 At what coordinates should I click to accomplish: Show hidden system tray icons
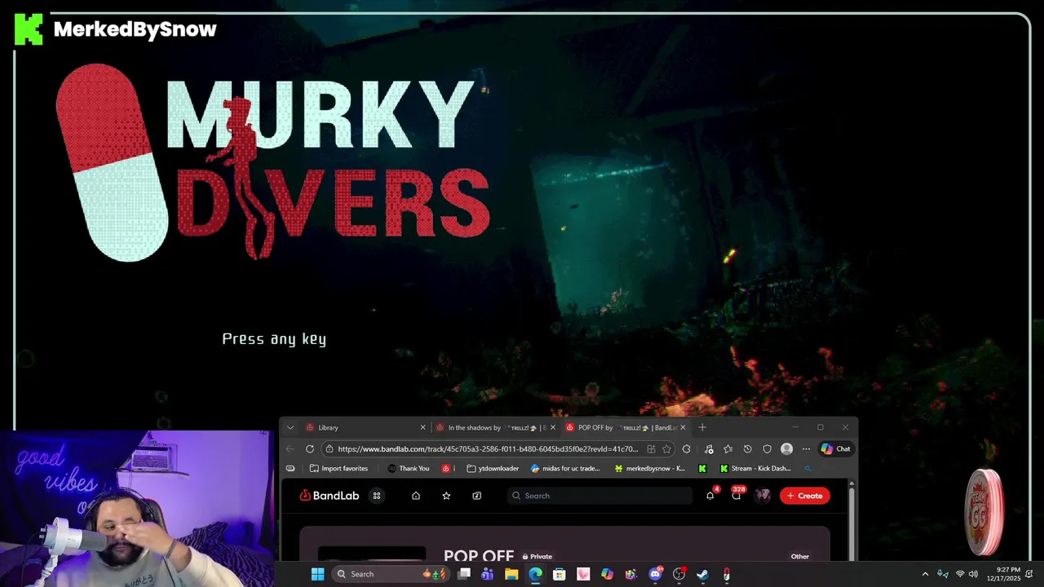click(925, 574)
